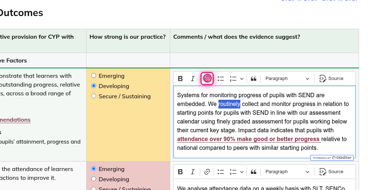Image resolution: width=374 pixels, height=190 pixels.
Task: Select Developing in the yellow practice cell
Action: (94, 86)
